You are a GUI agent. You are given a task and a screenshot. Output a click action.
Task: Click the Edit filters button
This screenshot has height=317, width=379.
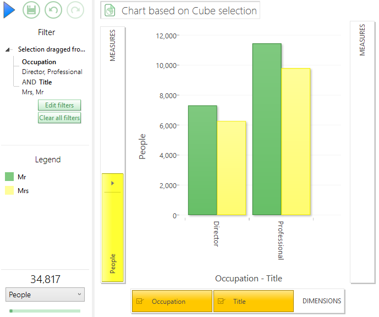59,105
